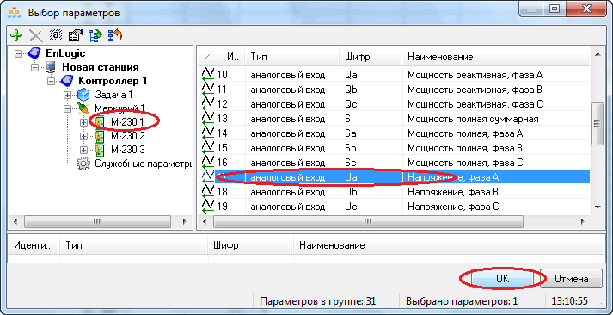
Task: Select M-230 1 in the tree
Action: click(x=128, y=122)
